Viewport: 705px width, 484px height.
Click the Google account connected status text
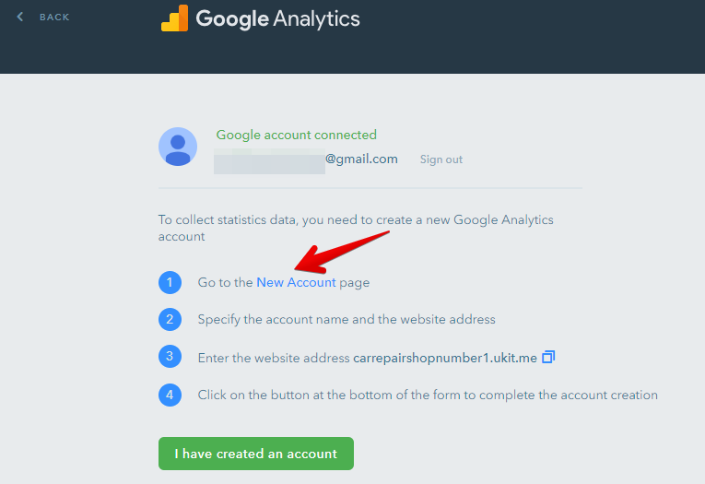pos(297,135)
